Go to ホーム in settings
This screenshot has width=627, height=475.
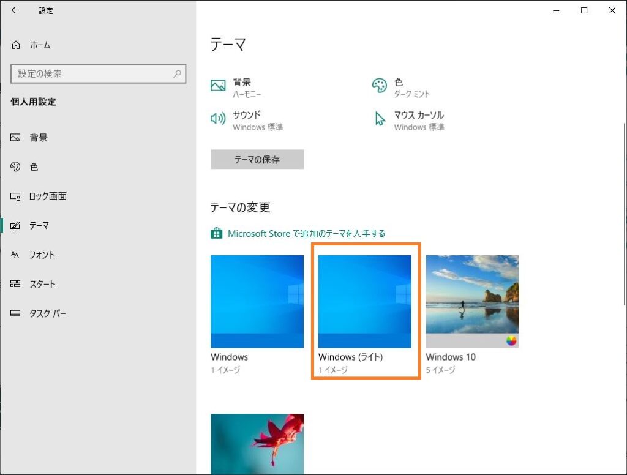click(x=98, y=45)
